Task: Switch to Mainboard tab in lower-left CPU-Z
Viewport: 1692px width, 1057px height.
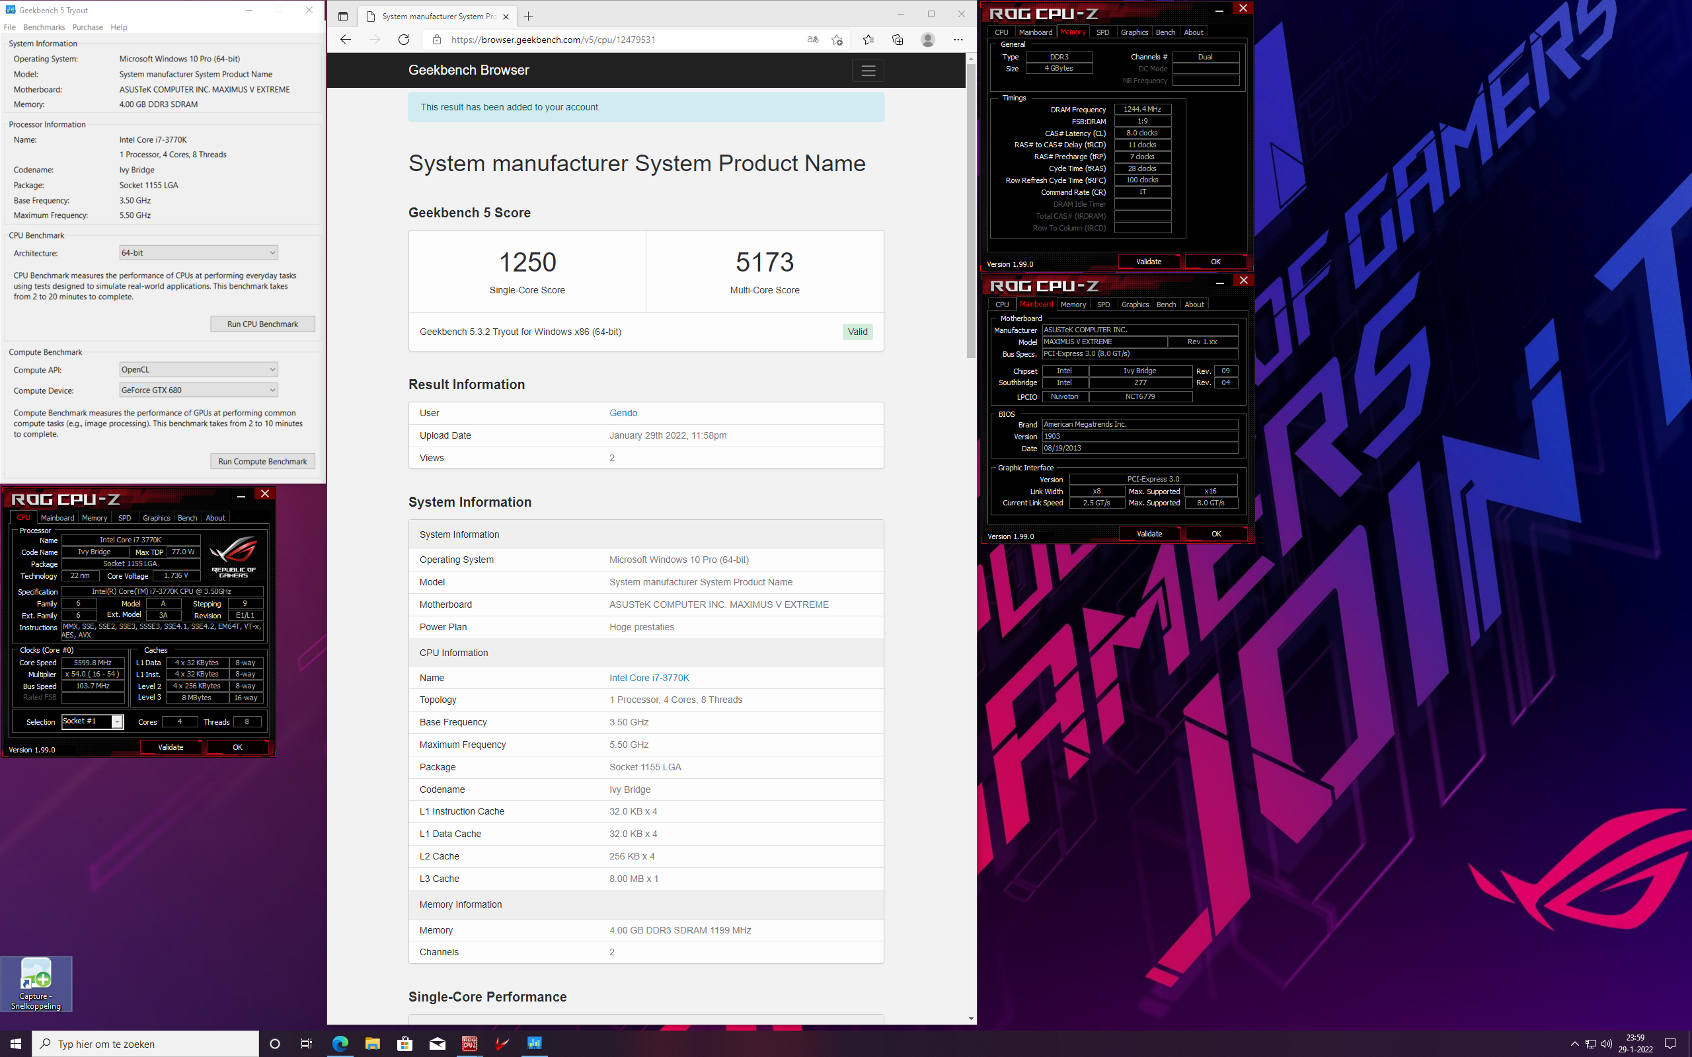Action: tap(58, 518)
